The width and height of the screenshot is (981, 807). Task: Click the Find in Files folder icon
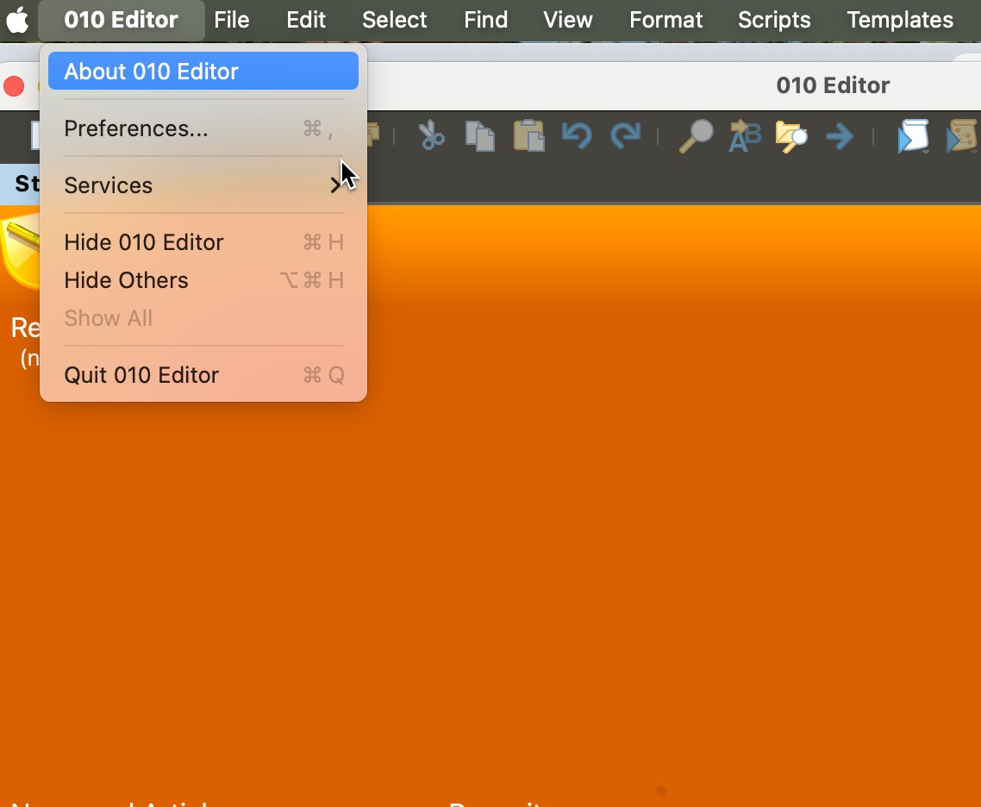pyautogui.click(x=790, y=136)
